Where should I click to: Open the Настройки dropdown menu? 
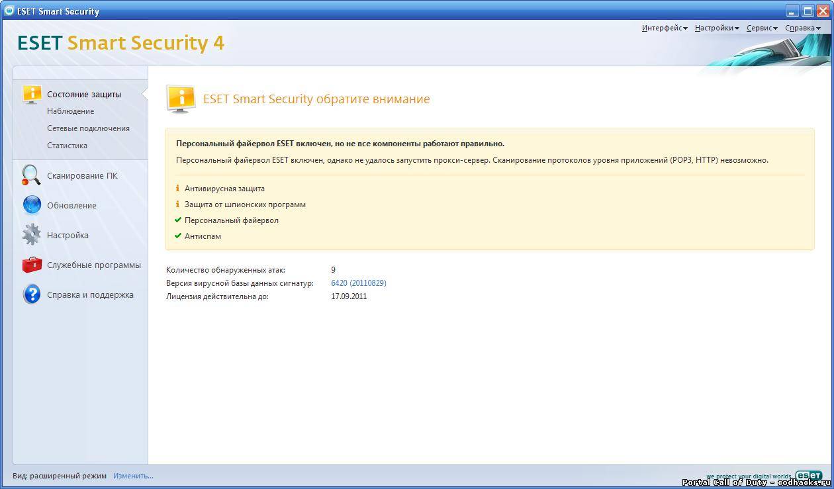point(717,28)
